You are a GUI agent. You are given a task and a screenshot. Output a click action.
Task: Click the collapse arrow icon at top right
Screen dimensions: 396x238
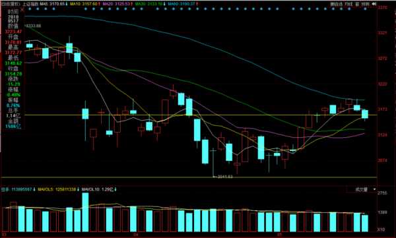[x=374, y=4]
